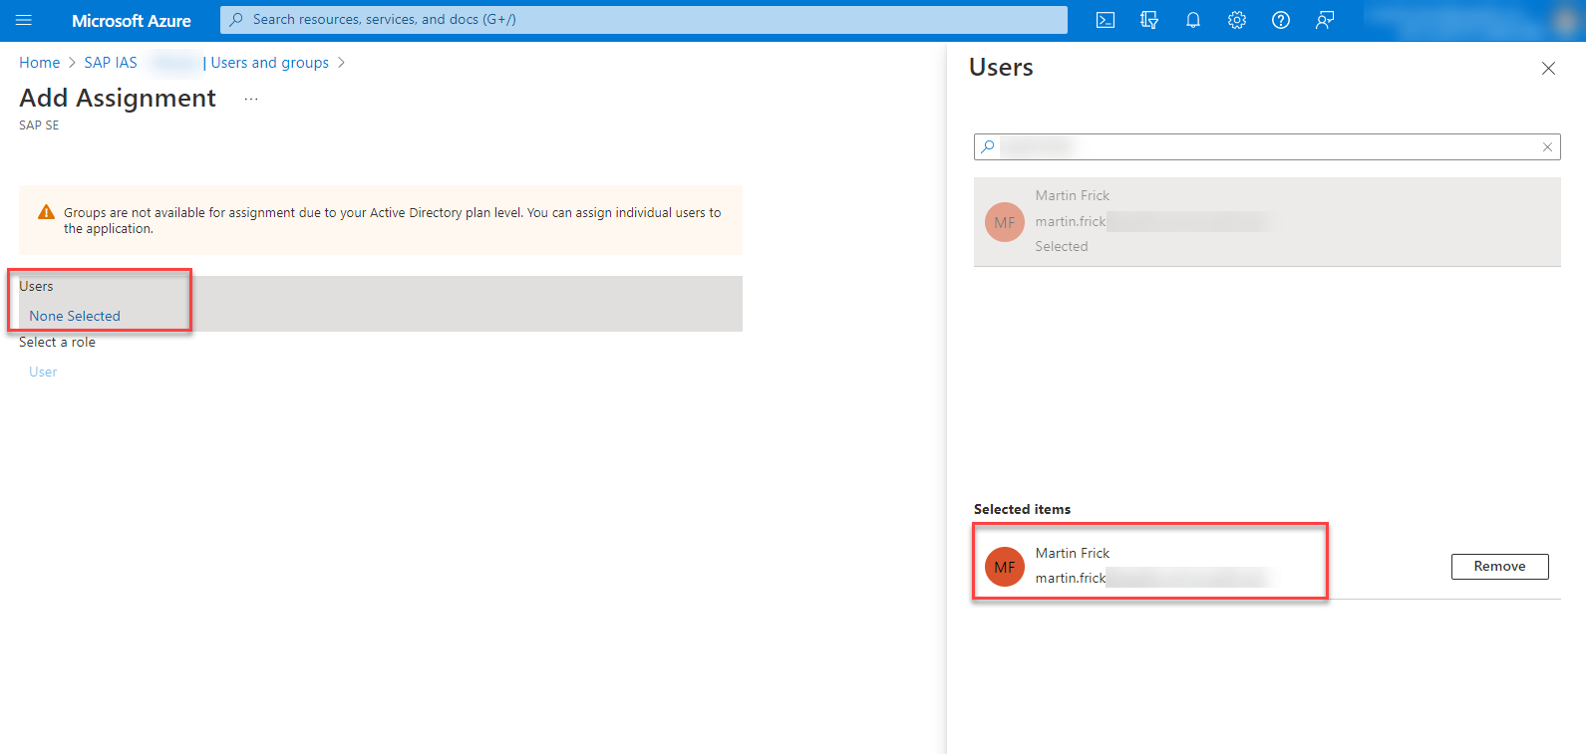Remove Martin Frick from selected items
Viewport: 1586px width, 754px height.
pyautogui.click(x=1499, y=566)
